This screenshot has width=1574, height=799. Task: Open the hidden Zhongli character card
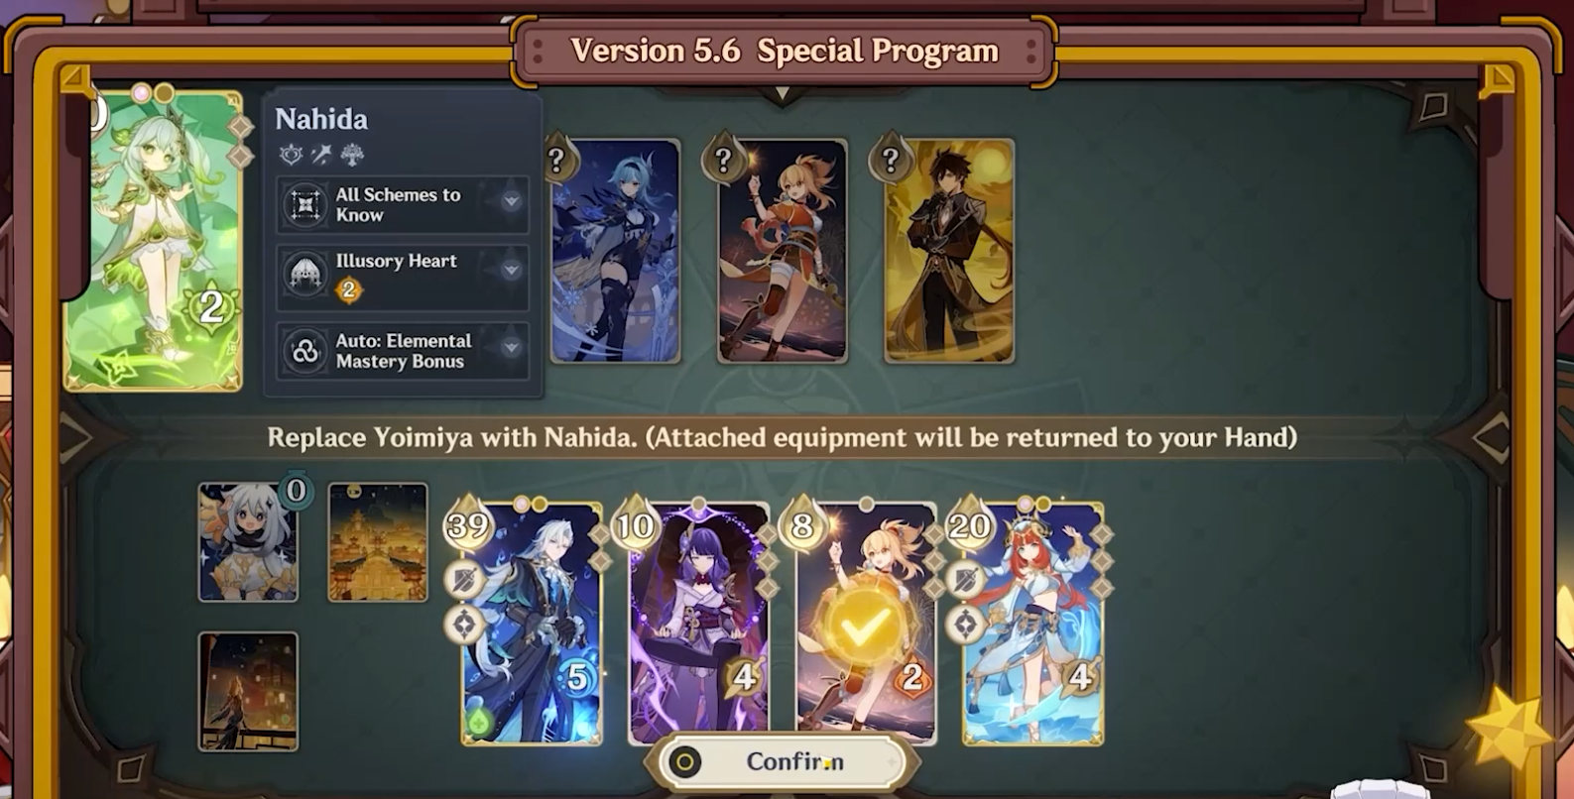pos(949,251)
